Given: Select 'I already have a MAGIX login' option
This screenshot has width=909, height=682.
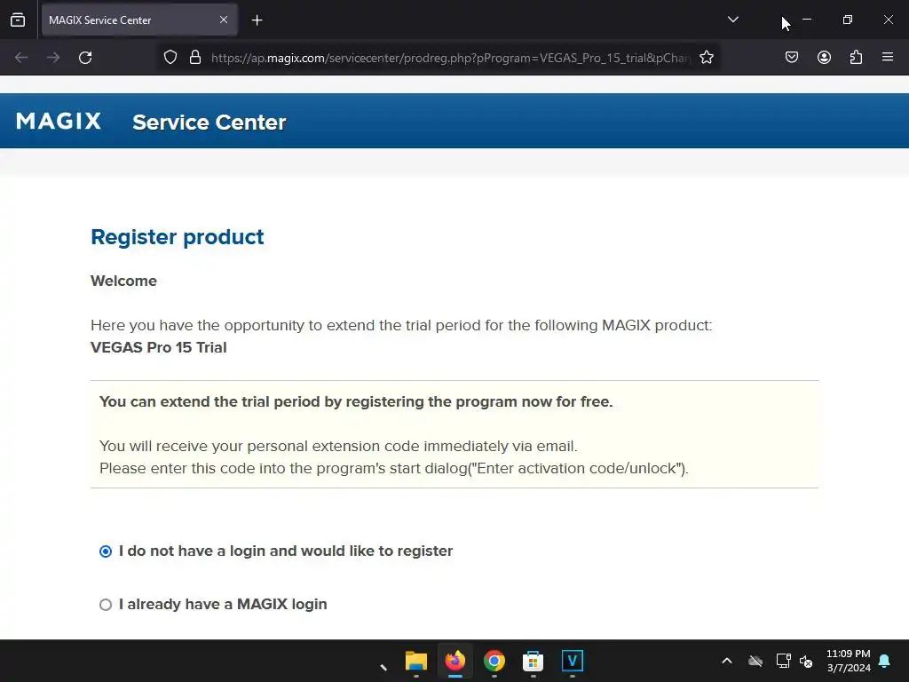Looking at the screenshot, I should coord(106,605).
